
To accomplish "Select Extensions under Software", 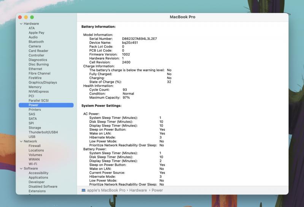I will [x=37, y=191].
